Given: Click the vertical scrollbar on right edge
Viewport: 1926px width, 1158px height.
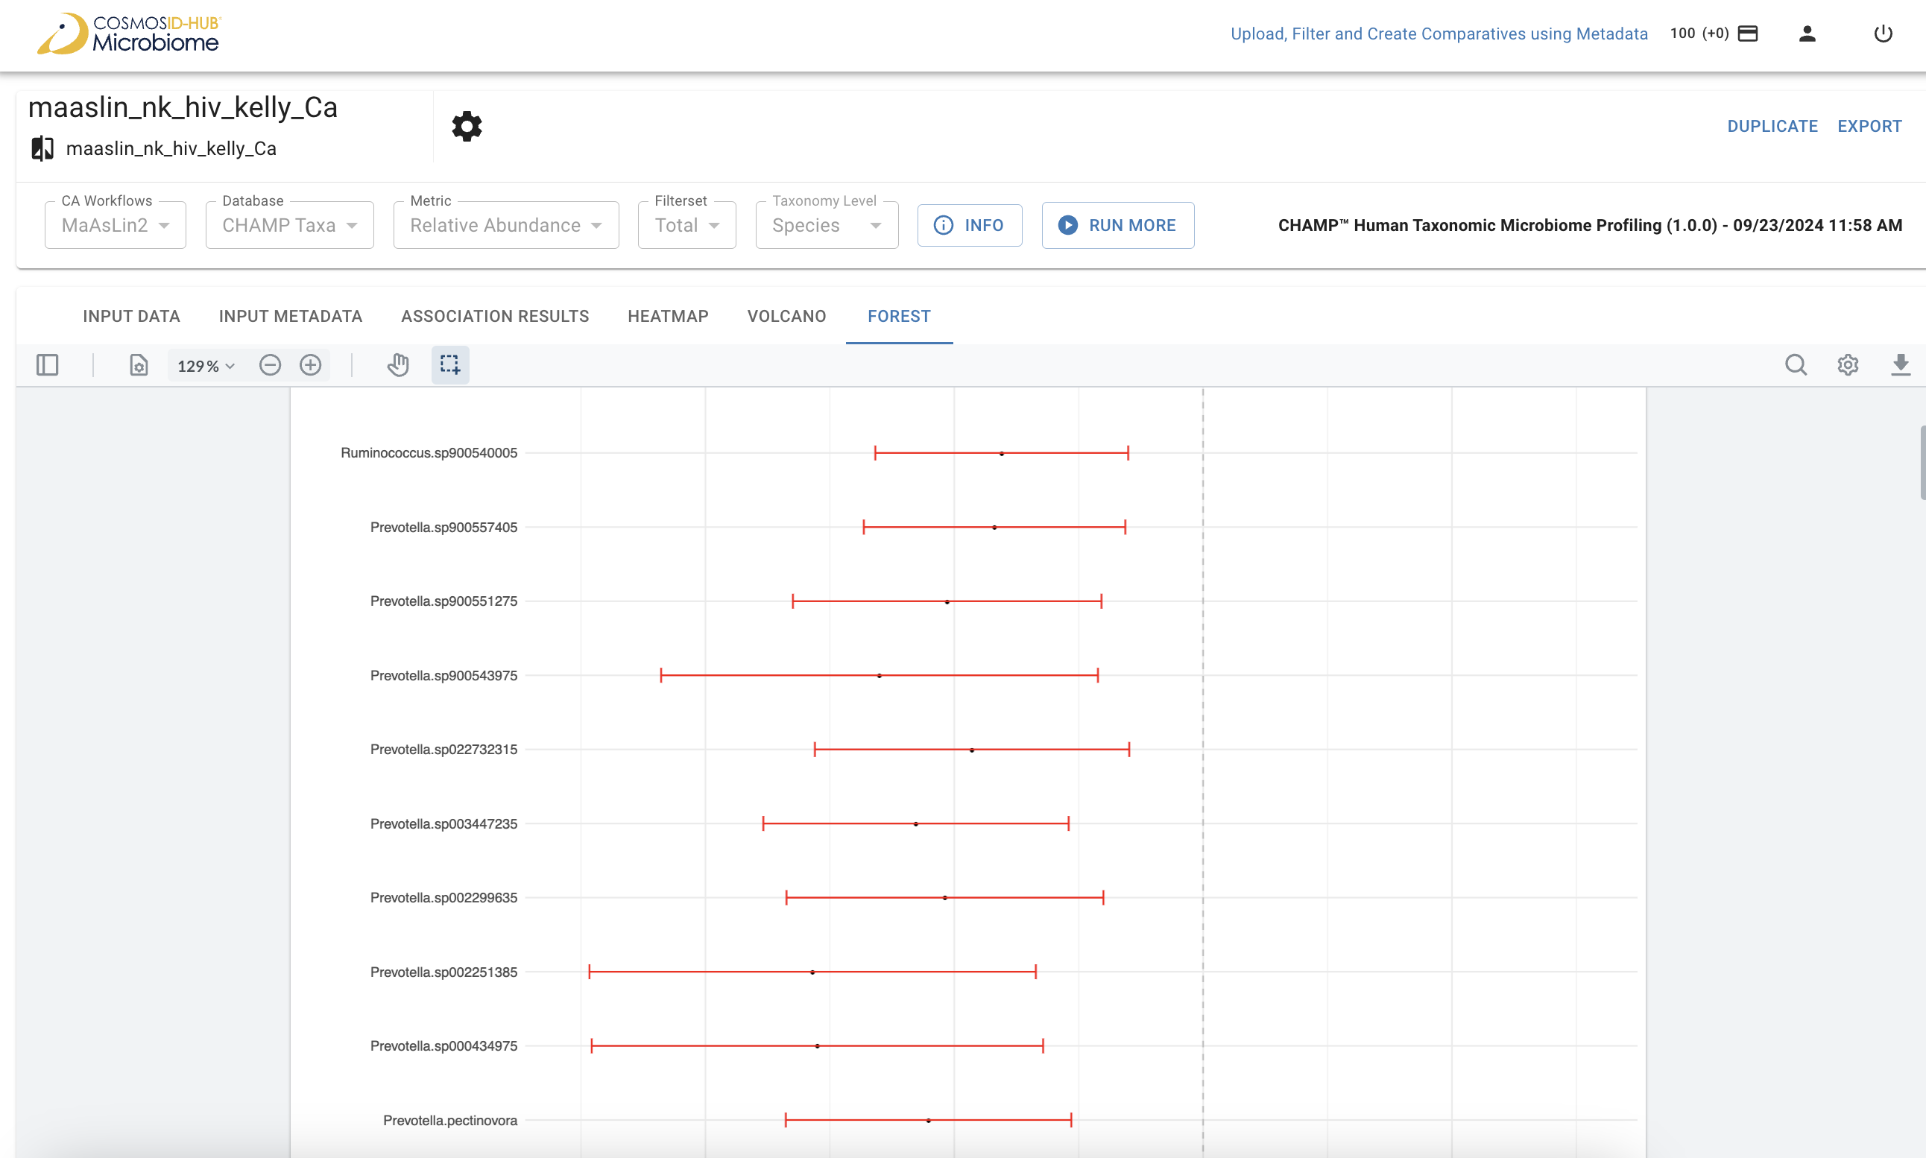Looking at the screenshot, I should click(x=1922, y=463).
